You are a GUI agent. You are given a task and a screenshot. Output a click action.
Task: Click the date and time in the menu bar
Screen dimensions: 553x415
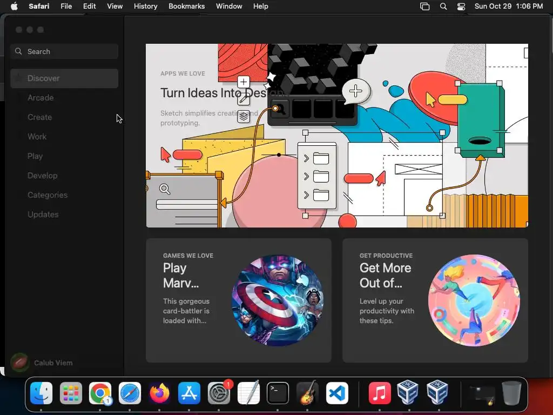pyautogui.click(x=509, y=6)
